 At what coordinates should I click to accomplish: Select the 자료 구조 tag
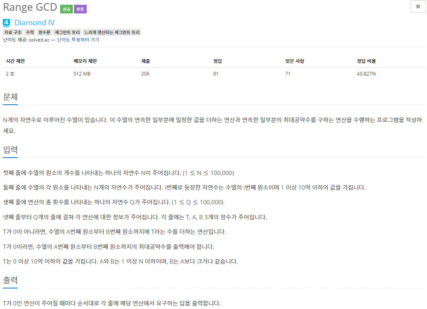pyautogui.click(x=13, y=32)
